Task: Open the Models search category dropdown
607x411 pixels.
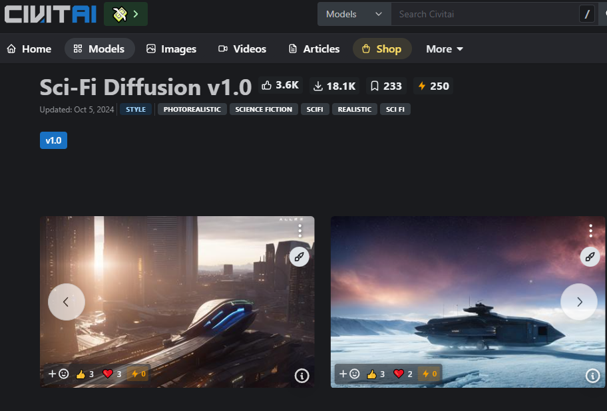Action: 354,15
